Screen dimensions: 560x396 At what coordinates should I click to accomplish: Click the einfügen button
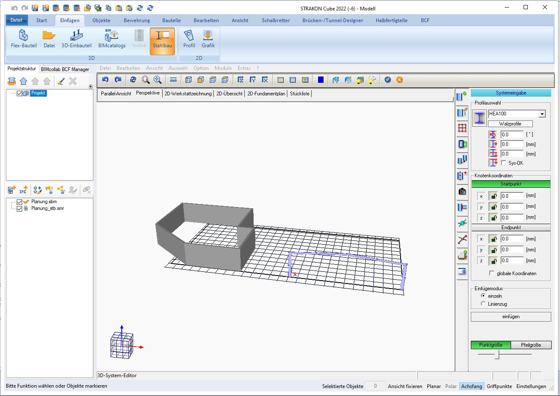point(511,317)
